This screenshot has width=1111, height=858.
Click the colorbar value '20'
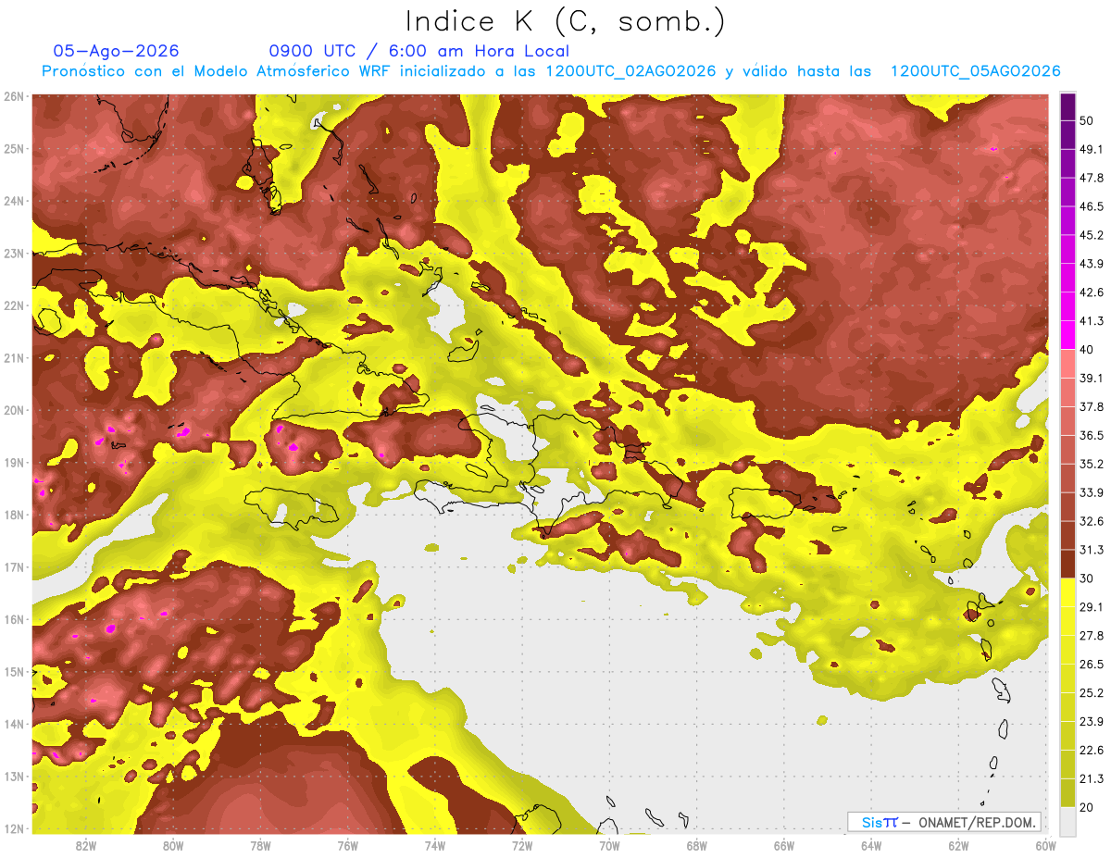(x=1087, y=807)
